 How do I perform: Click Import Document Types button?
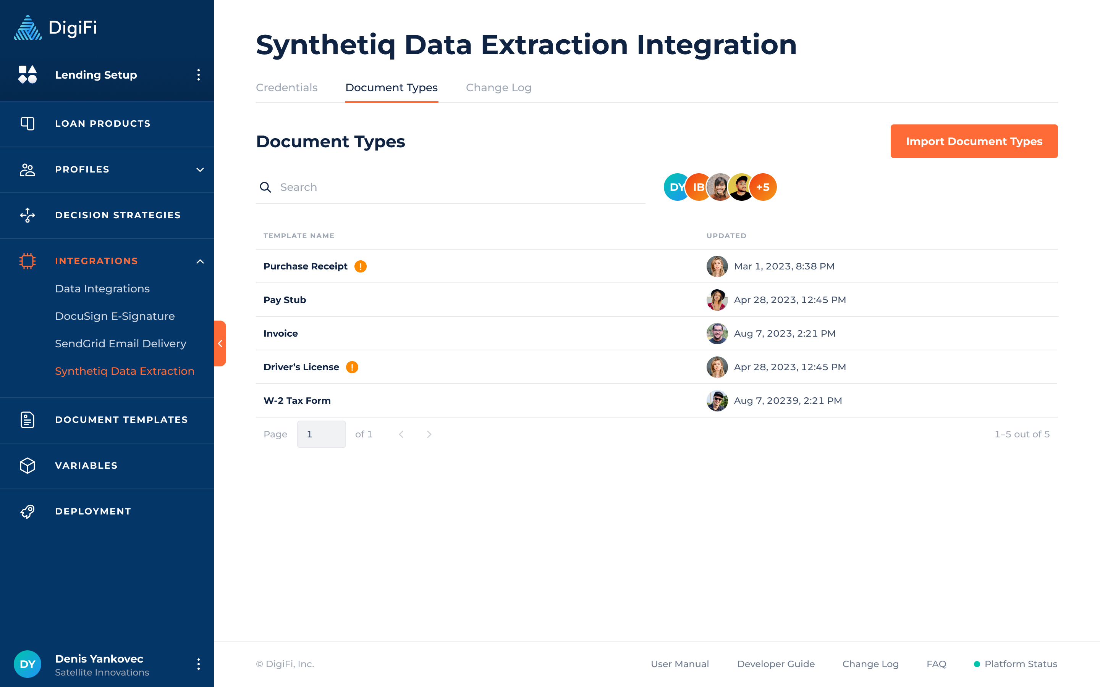click(x=974, y=141)
